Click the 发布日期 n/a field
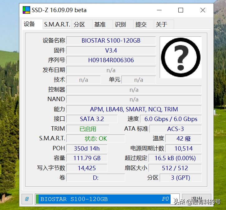Image resolution: width=226 pixels, height=210 pixels. tap(111, 70)
